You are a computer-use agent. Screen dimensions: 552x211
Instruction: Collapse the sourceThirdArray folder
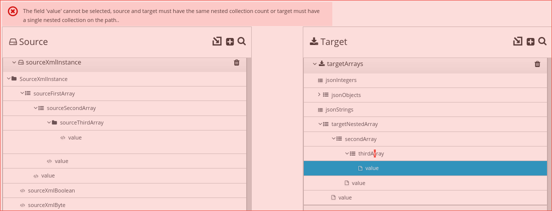click(49, 122)
